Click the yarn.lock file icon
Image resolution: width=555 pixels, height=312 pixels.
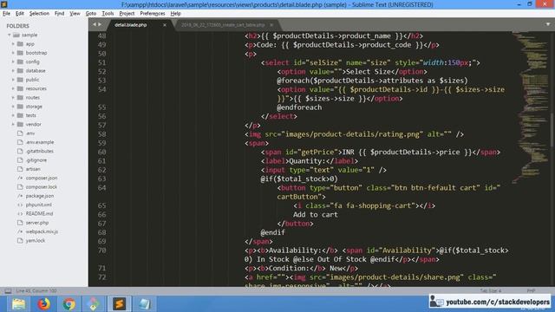20,241
